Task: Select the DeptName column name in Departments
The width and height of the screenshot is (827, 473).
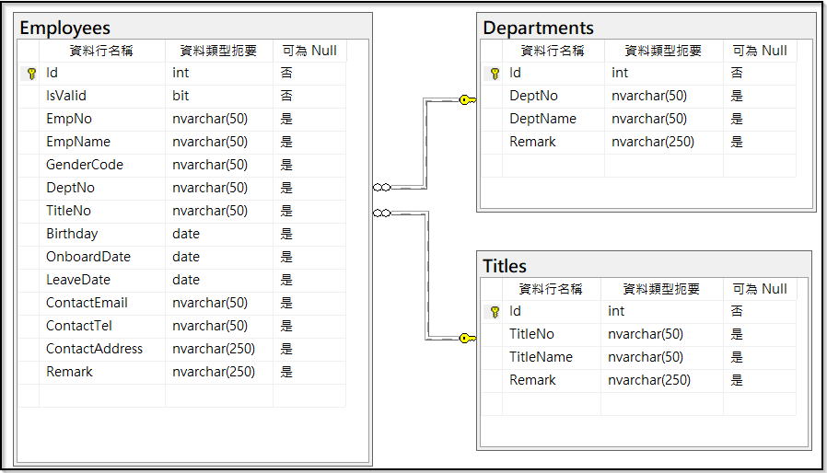Action: (542, 119)
